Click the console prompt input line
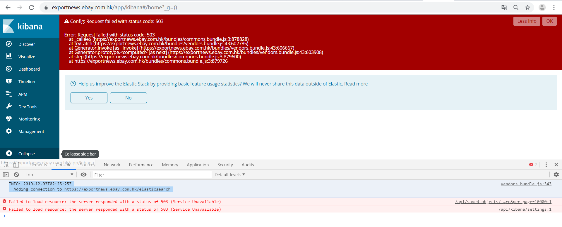This screenshot has width=562, height=227. [281, 216]
